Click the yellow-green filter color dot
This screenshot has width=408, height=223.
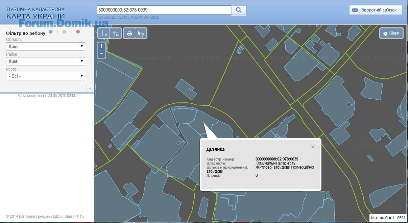64,32
